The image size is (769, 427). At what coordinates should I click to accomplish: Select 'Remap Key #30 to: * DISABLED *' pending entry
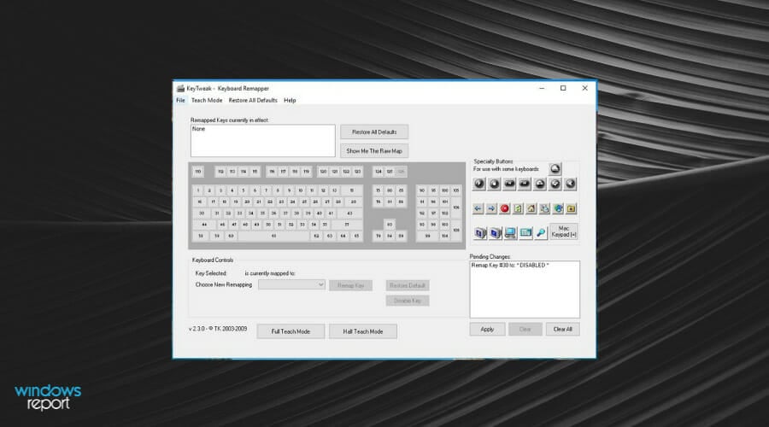pos(510,266)
